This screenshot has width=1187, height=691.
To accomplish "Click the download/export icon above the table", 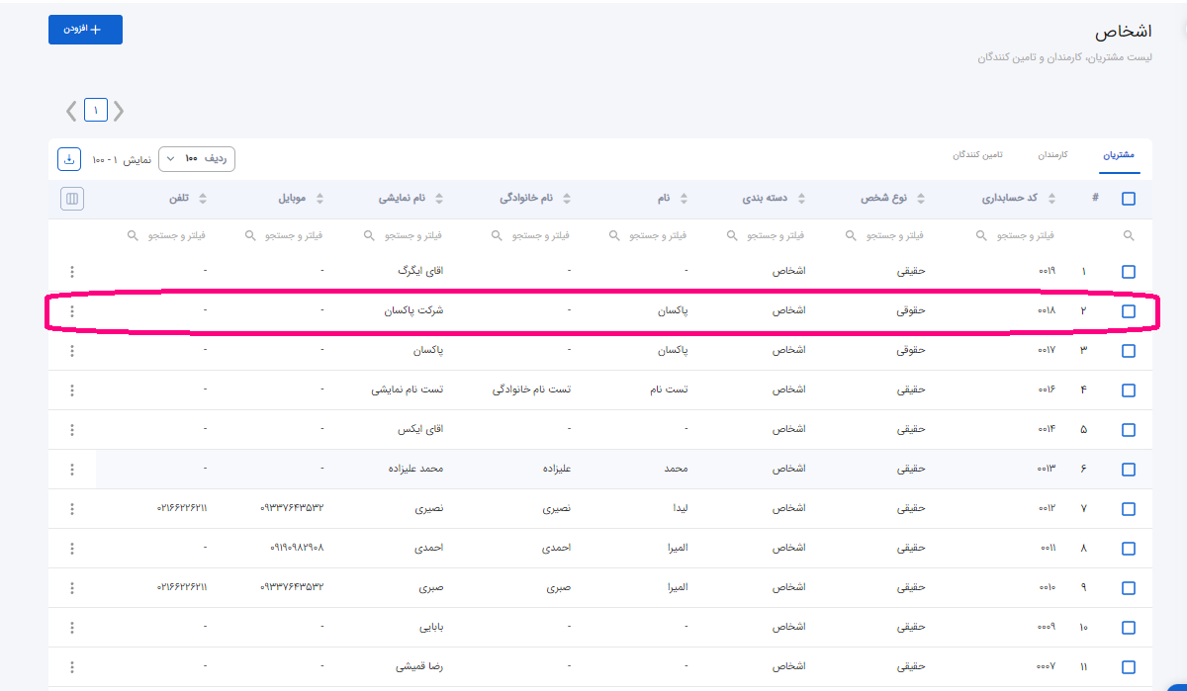I will 69,159.
